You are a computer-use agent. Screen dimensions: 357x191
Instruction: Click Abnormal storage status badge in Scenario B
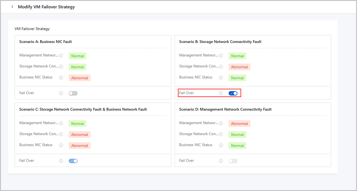click(x=239, y=67)
